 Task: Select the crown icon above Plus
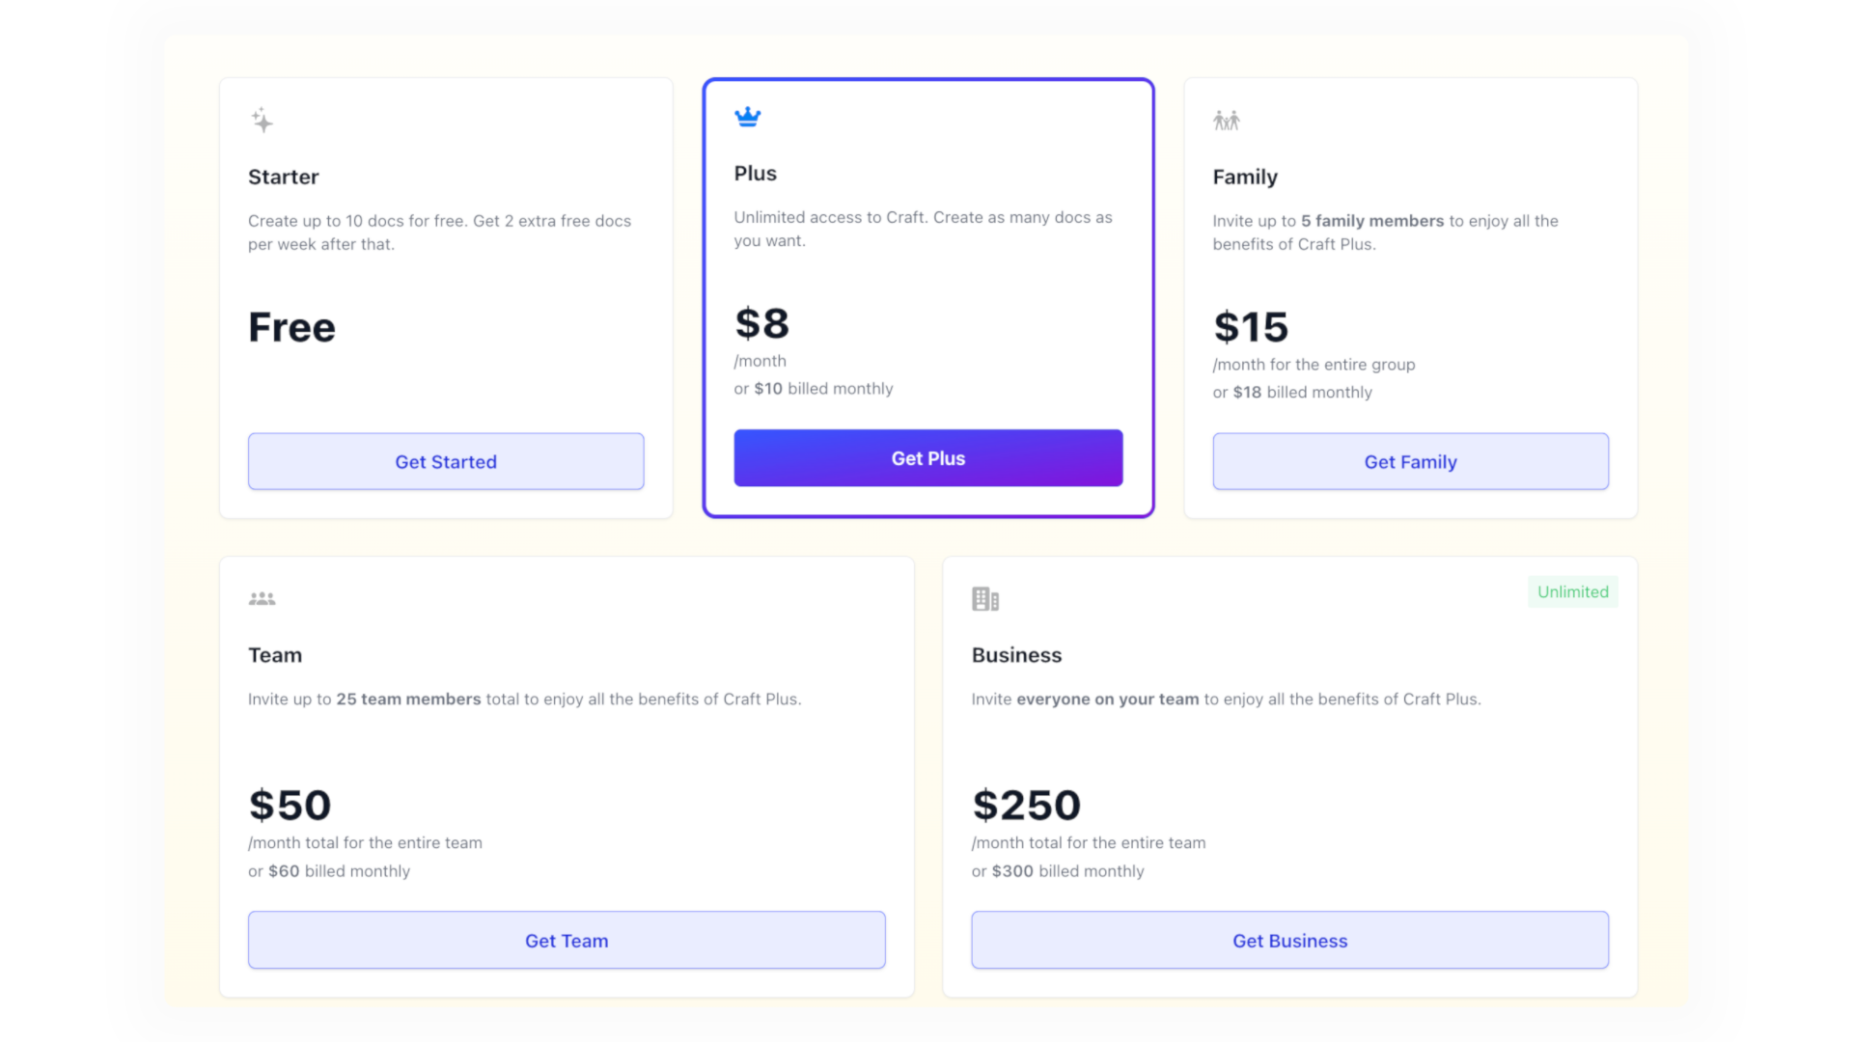748,116
